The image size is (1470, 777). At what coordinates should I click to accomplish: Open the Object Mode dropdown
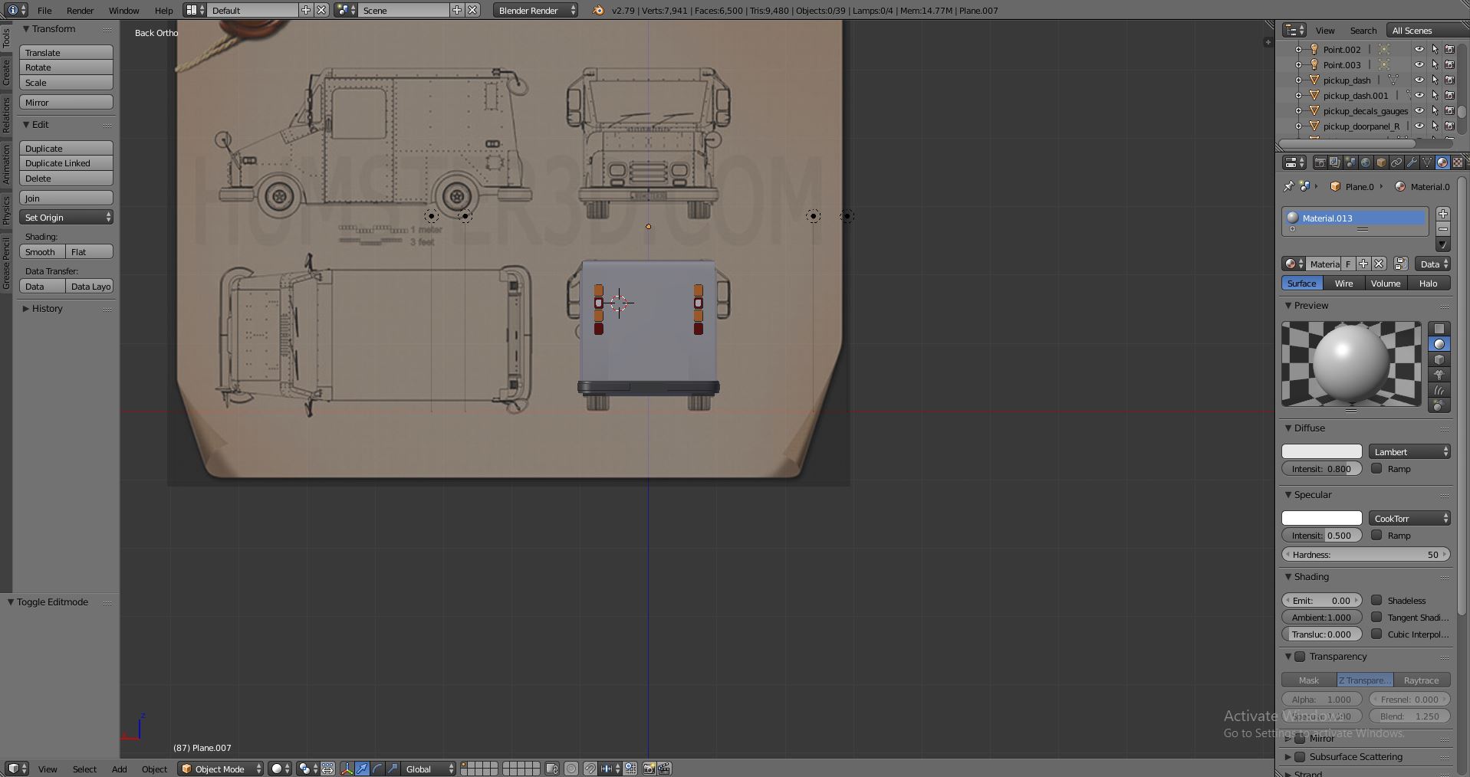(221, 769)
